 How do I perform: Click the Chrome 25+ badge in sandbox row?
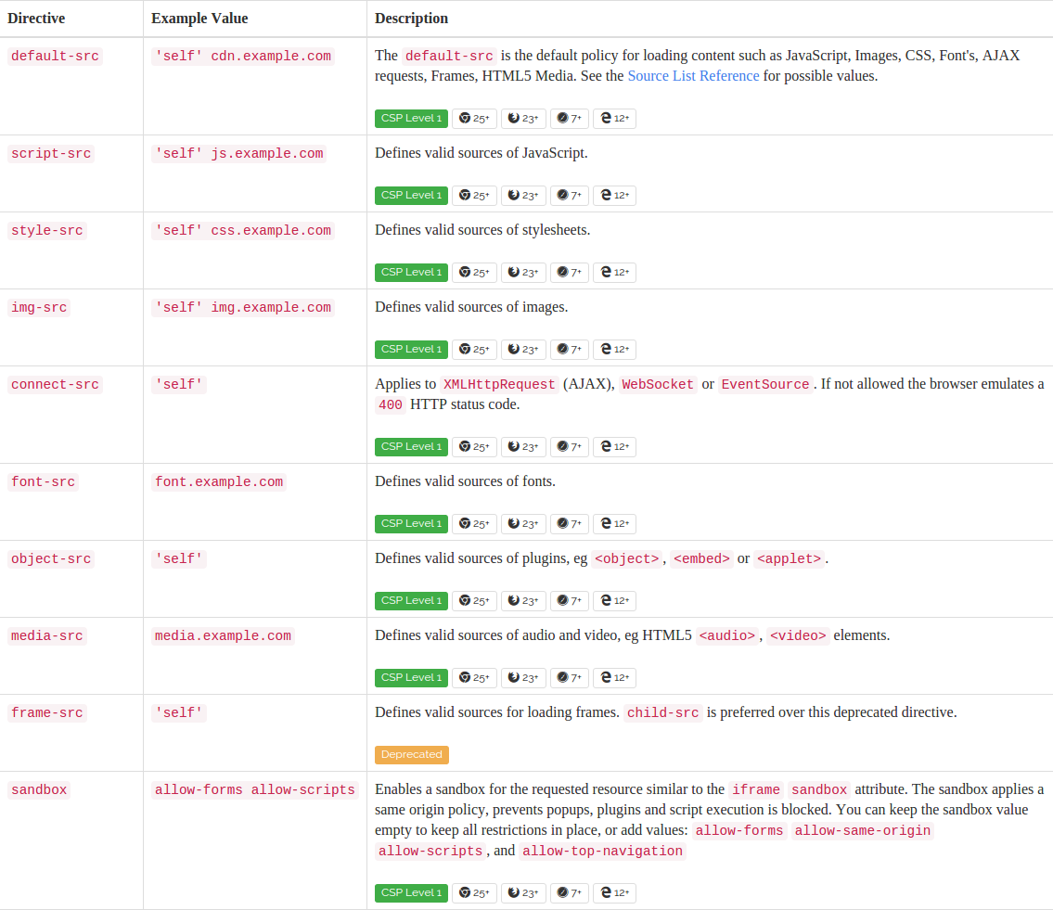(x=474, y=893)
